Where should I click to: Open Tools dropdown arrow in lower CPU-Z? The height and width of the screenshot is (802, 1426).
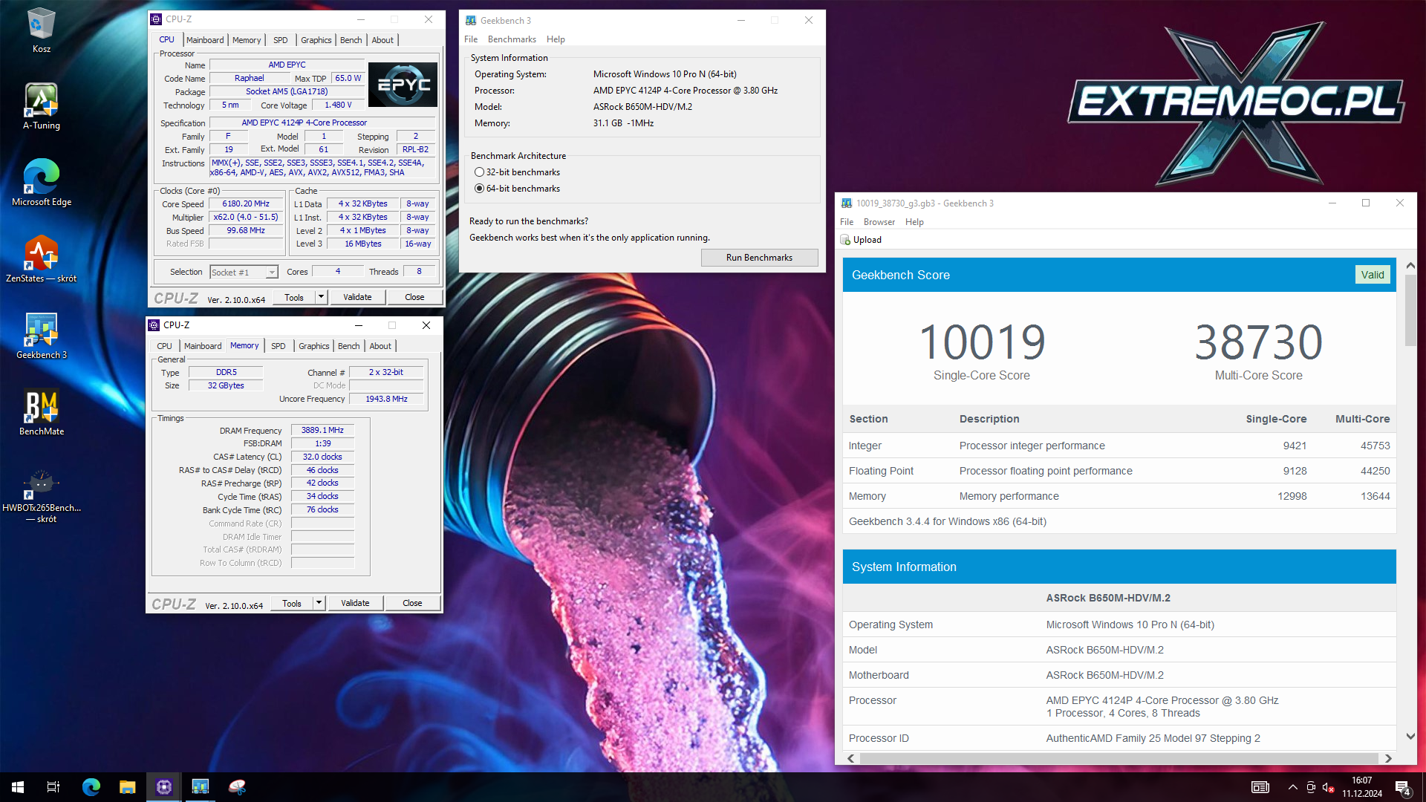click(x=319, y=603)
